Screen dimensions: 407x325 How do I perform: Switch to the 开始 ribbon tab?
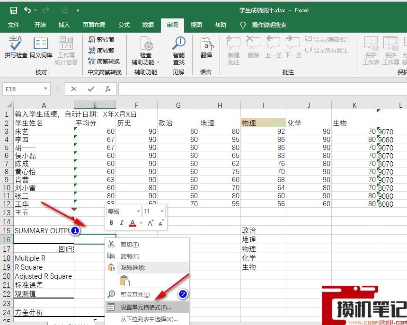[40, 25]
